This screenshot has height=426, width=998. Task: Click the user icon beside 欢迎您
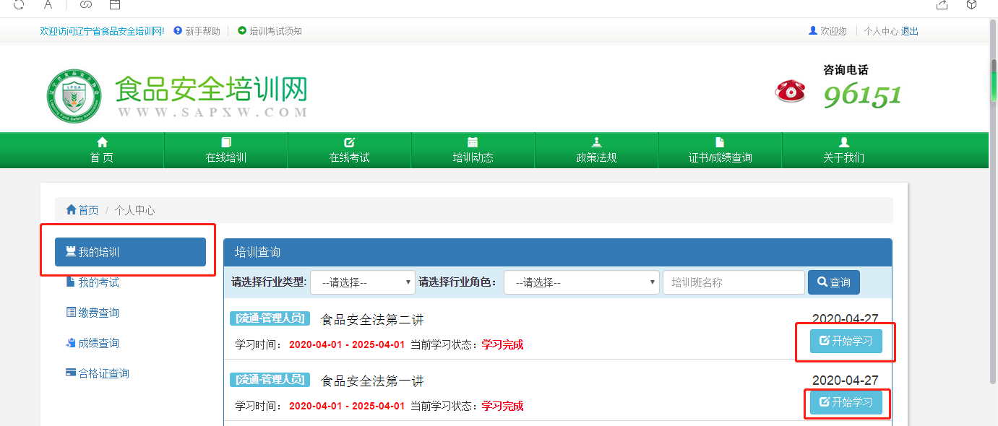[813, 31]
